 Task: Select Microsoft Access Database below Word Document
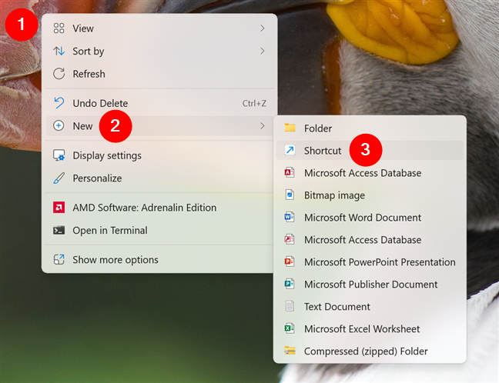tap(370, 239)
